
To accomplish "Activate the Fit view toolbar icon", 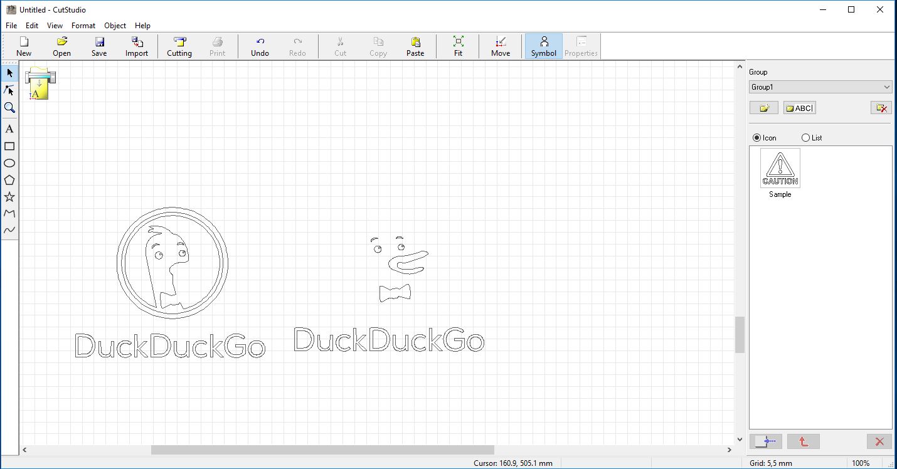I will click(458, 45).
